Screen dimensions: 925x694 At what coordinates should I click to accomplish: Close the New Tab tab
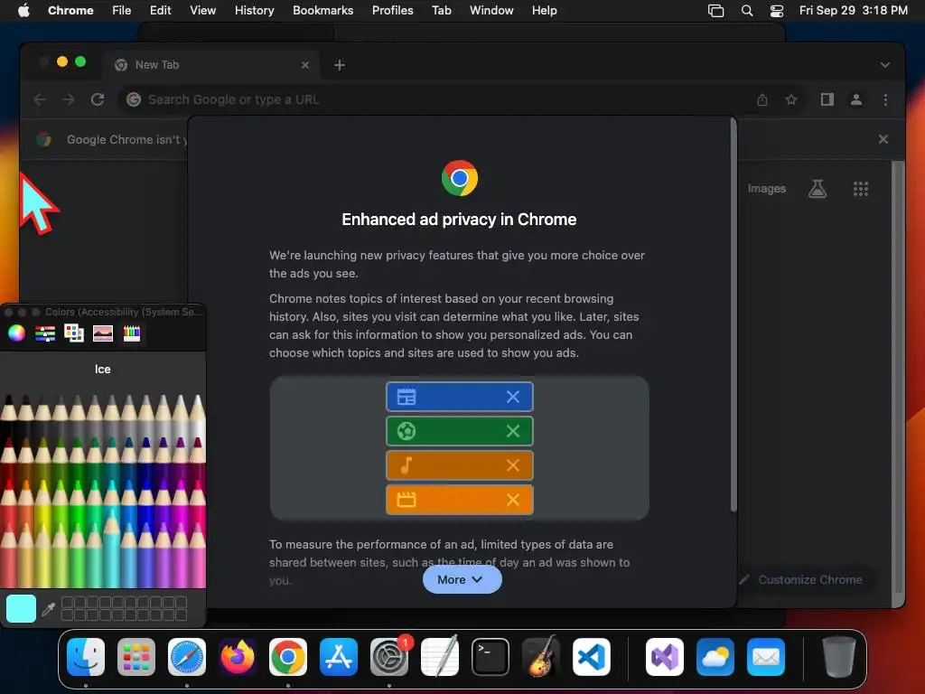click(305, 65)
